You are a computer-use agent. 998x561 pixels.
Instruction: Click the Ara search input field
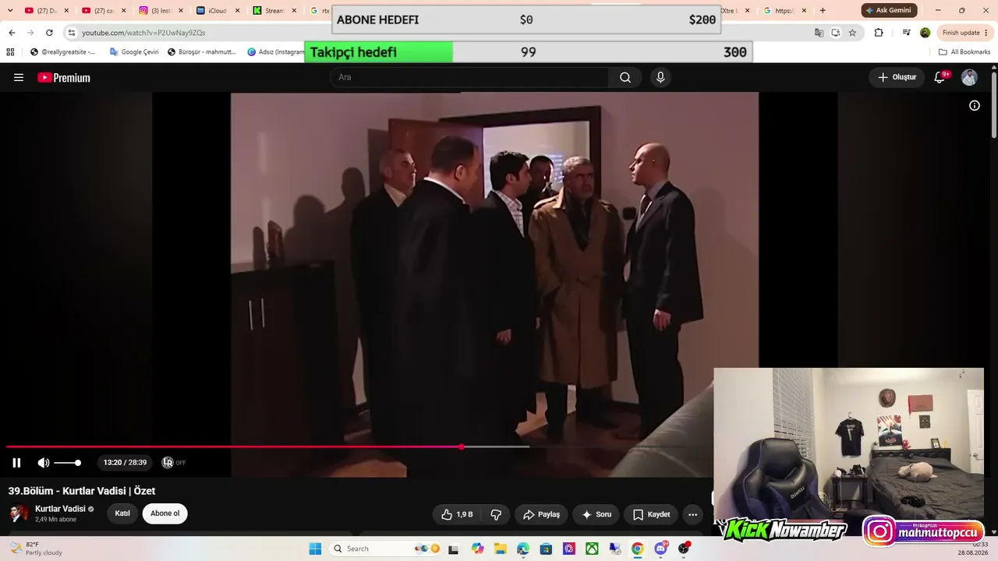point(469,77)
